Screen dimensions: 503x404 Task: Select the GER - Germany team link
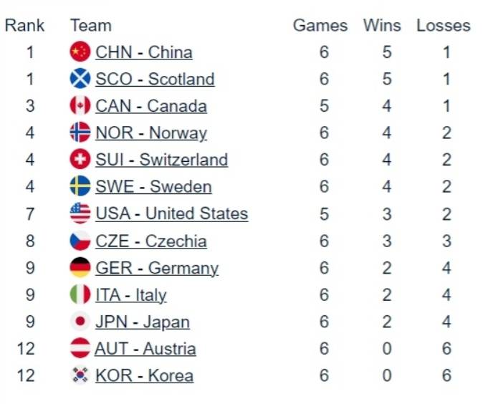[157, 268]
